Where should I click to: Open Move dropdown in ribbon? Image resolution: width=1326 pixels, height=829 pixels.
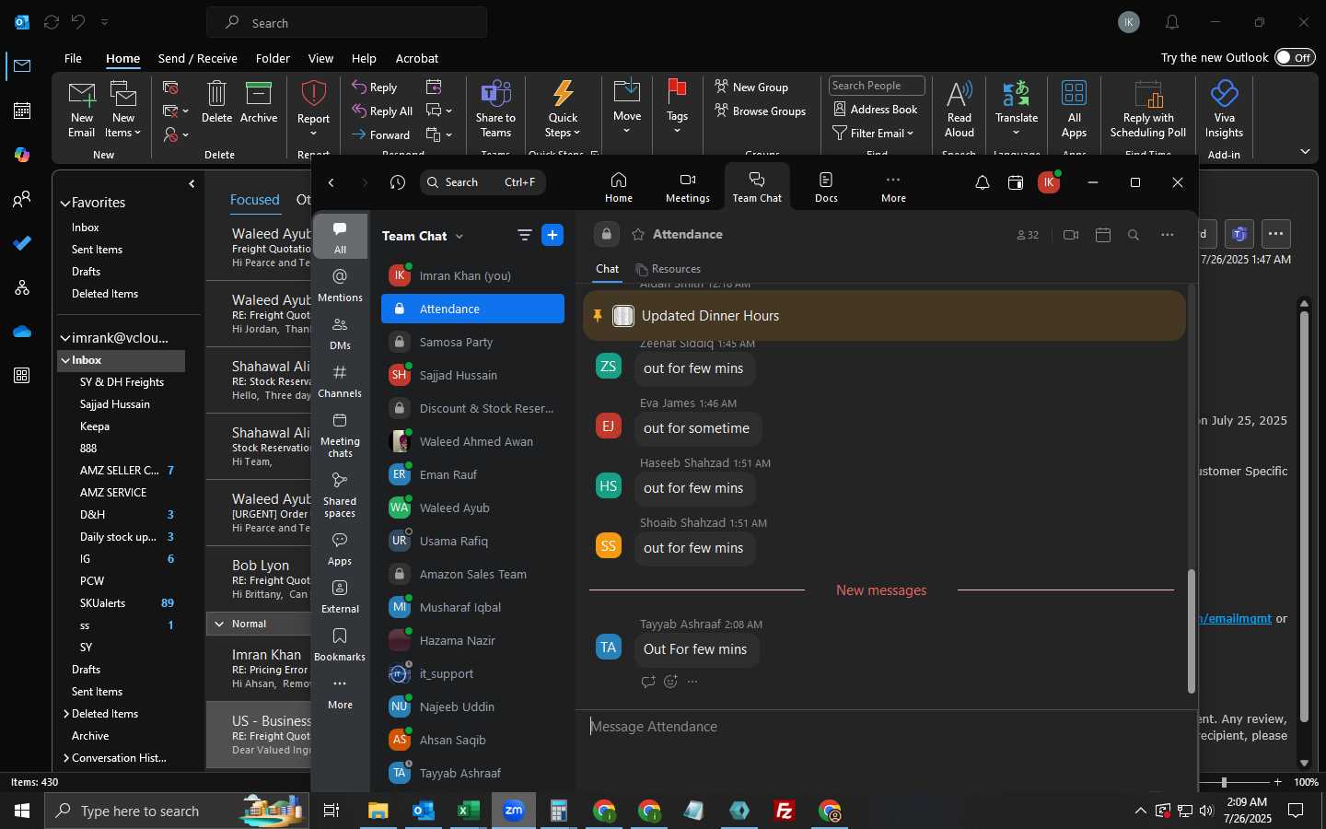click(627, 109)
